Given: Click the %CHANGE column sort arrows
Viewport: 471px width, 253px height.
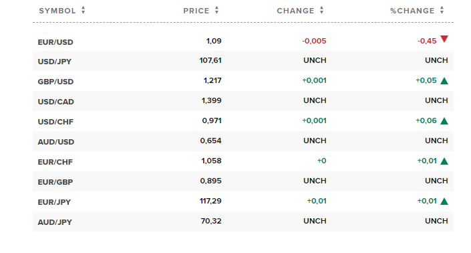Looking at the screenshot, I should click(x=442, y=10).
